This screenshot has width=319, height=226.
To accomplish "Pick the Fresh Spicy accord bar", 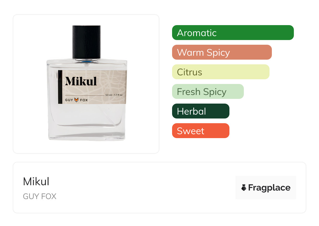I will [x=208, y=92].
